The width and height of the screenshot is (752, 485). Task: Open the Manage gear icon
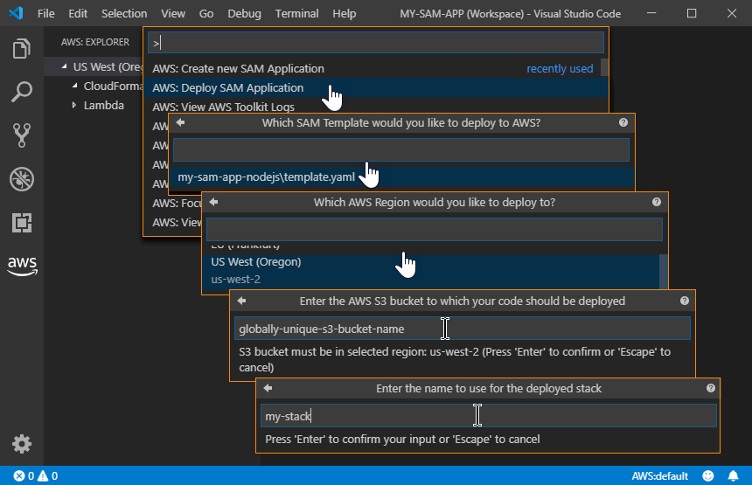[x=22, y=444]
